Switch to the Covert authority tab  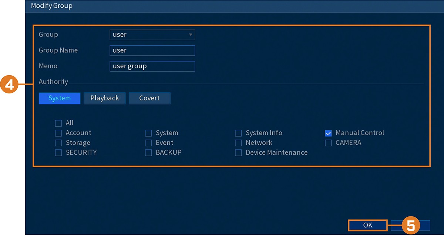(x=149, y=98)
